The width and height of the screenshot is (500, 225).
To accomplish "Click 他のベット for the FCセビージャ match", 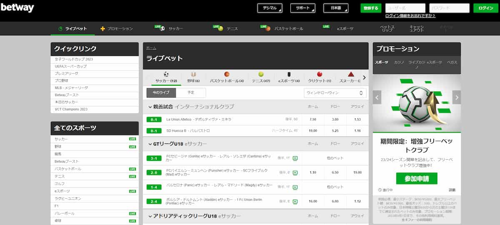I will click(x=335, y=158).
